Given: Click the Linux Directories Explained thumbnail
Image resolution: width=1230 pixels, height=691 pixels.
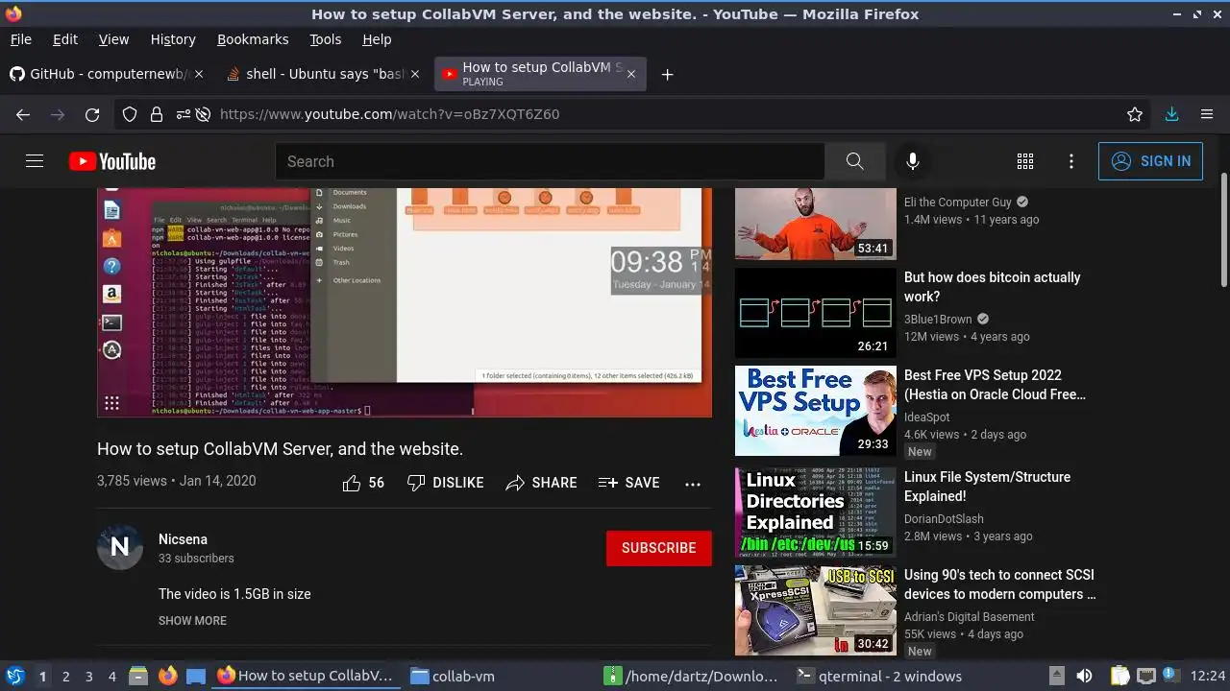Looking at the screenshot, I should [816, 512].
